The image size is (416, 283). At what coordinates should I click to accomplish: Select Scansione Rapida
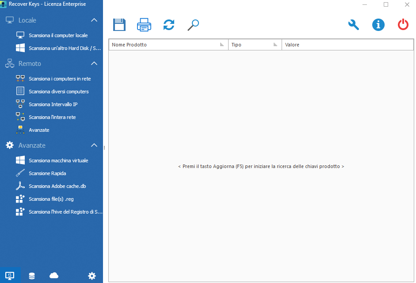(x=47, y=173)
